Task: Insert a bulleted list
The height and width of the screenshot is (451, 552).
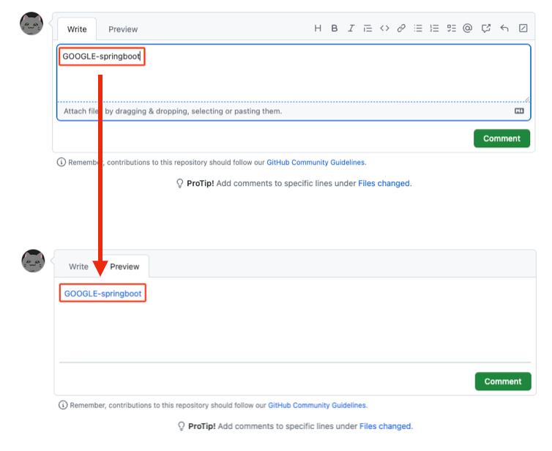Action: (418, 28)
